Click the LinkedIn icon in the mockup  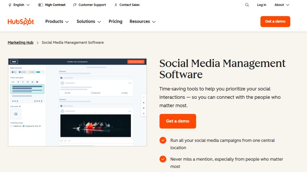(32, 82)
